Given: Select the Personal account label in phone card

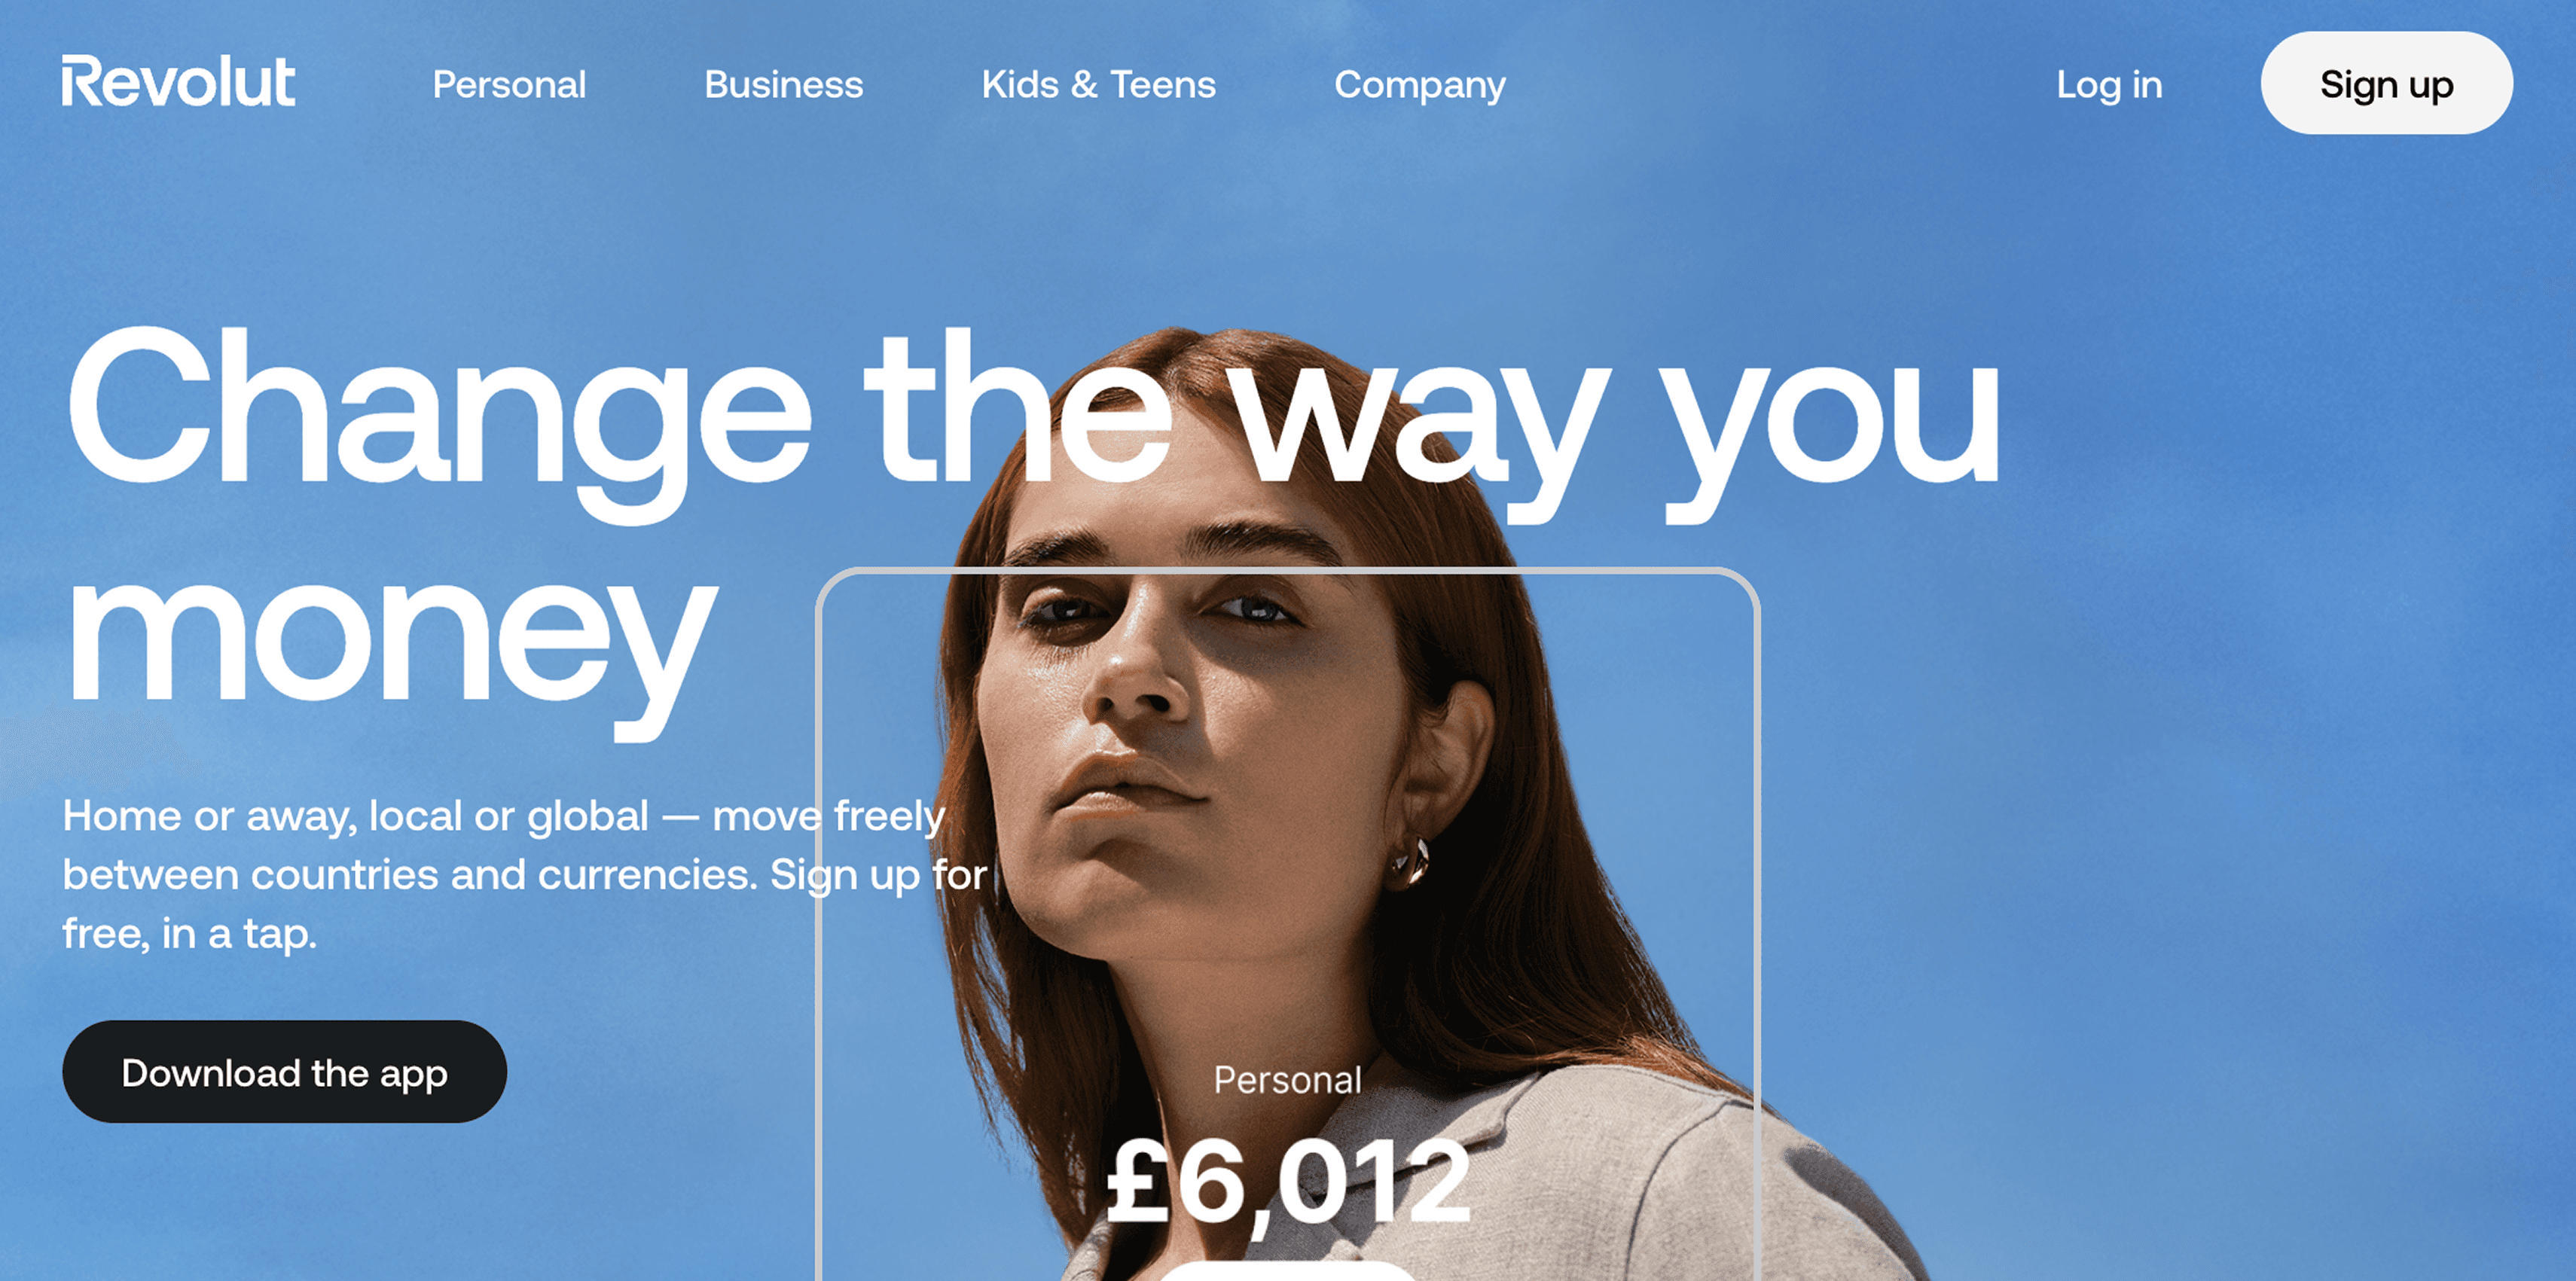Looking at the screenshot, I should click(x=1287, y=1080).
